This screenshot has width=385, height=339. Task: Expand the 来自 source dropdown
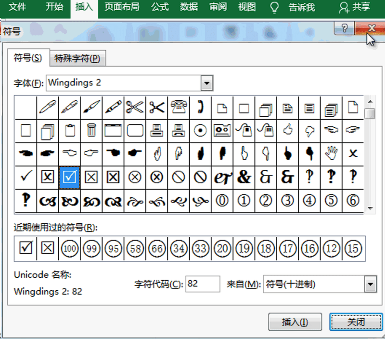coord(370,285)
